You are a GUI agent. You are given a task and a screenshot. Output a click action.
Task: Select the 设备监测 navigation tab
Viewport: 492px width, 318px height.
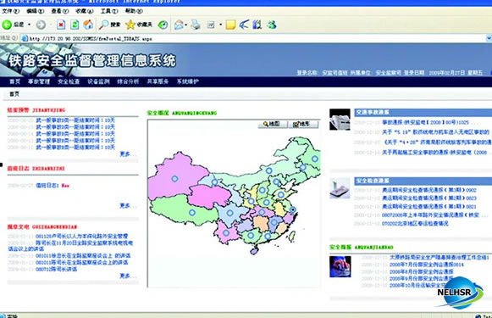[98, 81]
